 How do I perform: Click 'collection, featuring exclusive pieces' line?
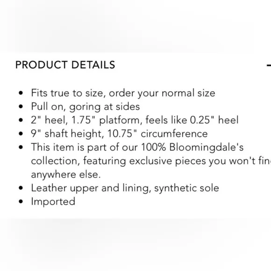(x=151, y=161)
